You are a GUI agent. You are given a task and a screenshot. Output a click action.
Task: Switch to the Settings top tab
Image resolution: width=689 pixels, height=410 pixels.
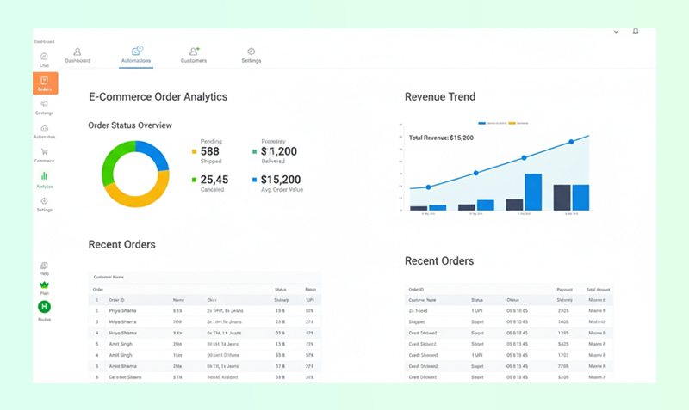(251, 55)
